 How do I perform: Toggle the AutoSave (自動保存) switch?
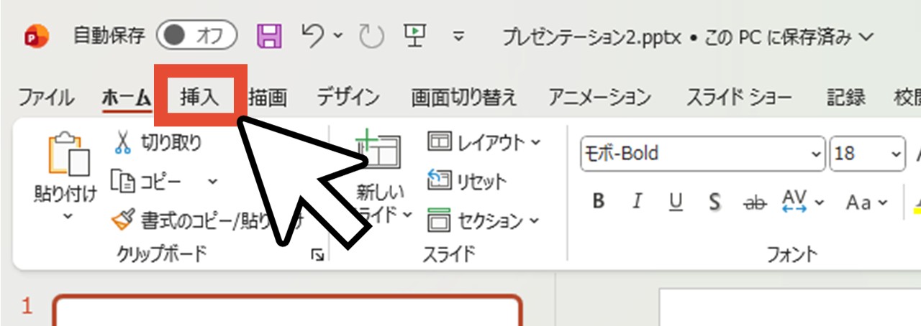pyautogui.click(x=197, y=36)
